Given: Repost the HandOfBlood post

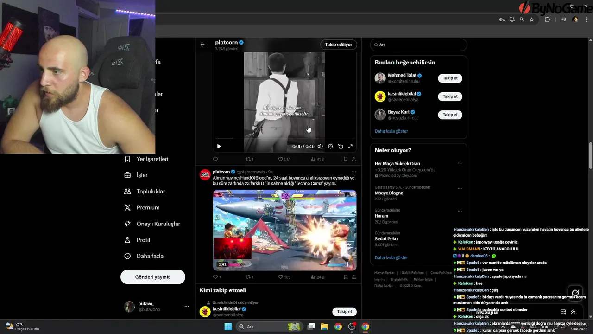Looking at the screenshot, I should tap(249, 277).
